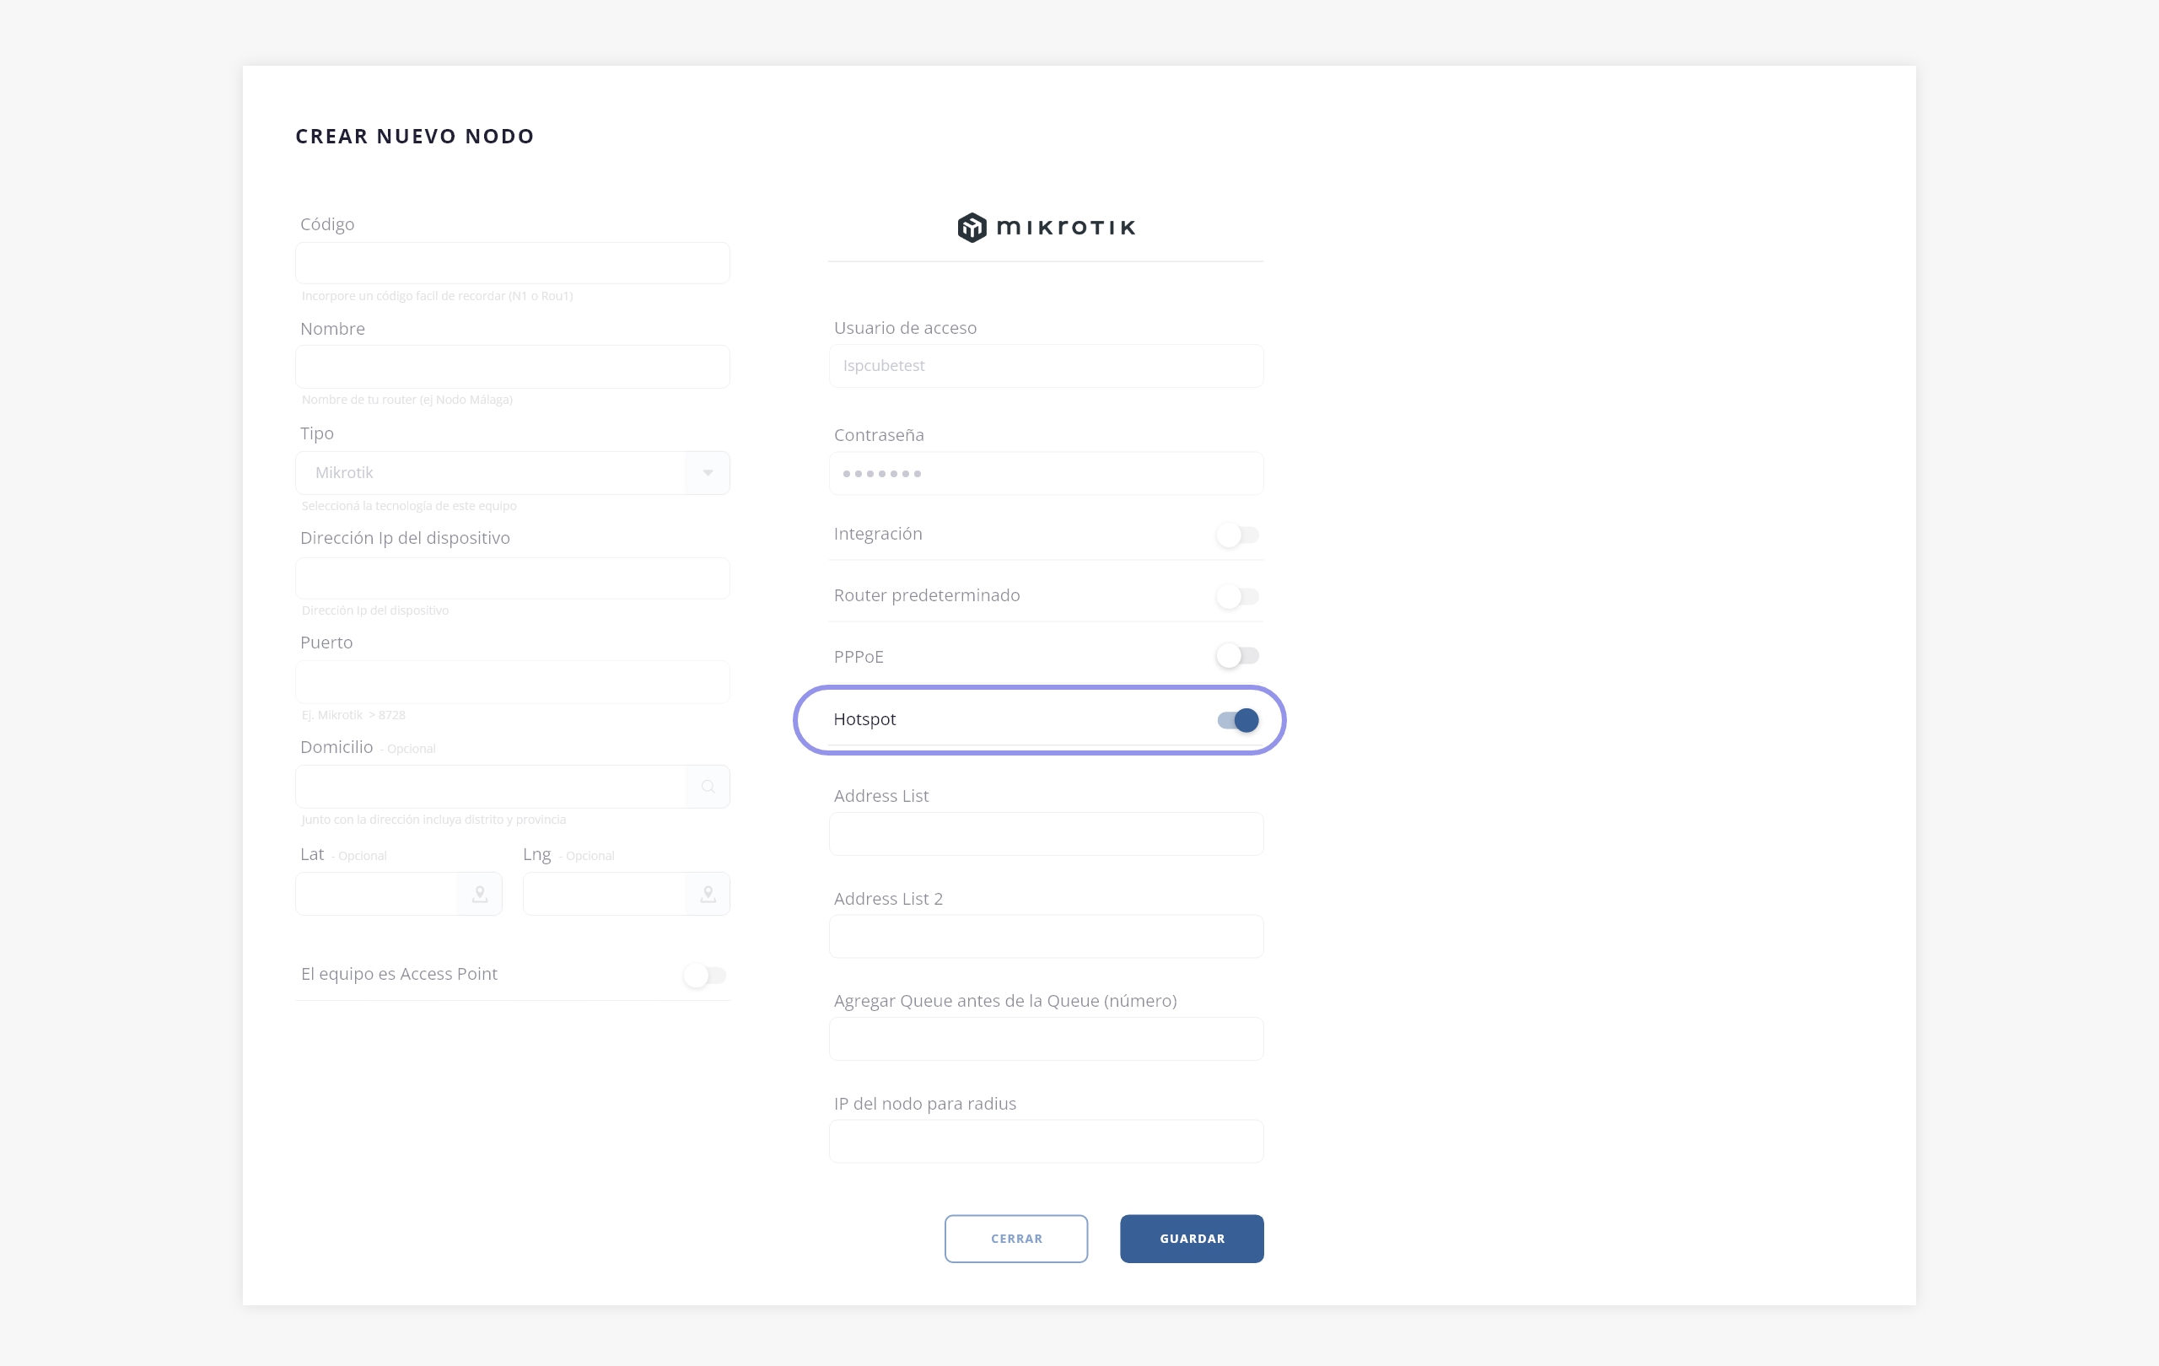Click IP del nodo para radius field
The height and width of the screenshot is (1366, 2159).
1046,1141
